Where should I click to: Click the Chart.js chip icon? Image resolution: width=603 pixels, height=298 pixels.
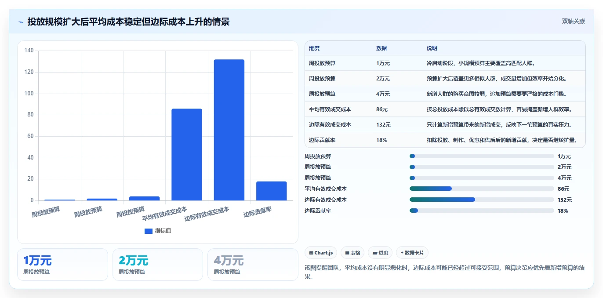(x=311, y=253)
